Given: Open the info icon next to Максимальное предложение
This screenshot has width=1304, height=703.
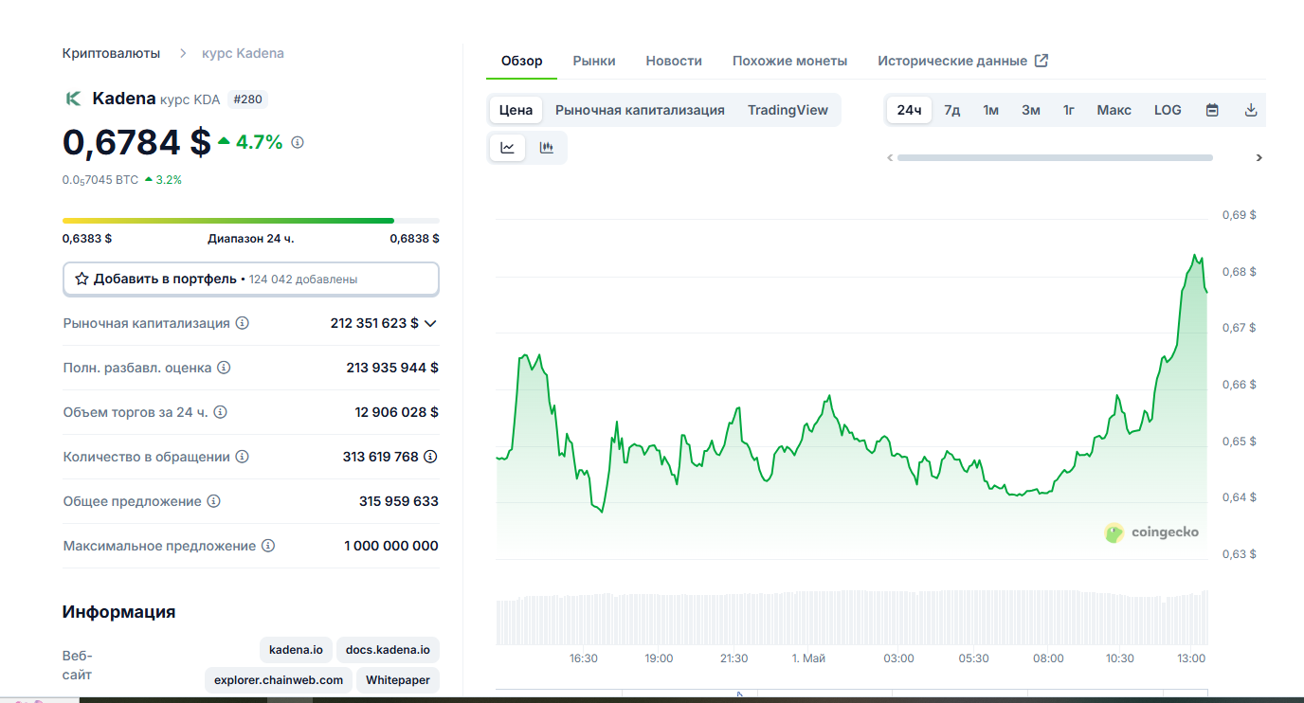Looking at the screenshot, I should (x=268, y=546).
